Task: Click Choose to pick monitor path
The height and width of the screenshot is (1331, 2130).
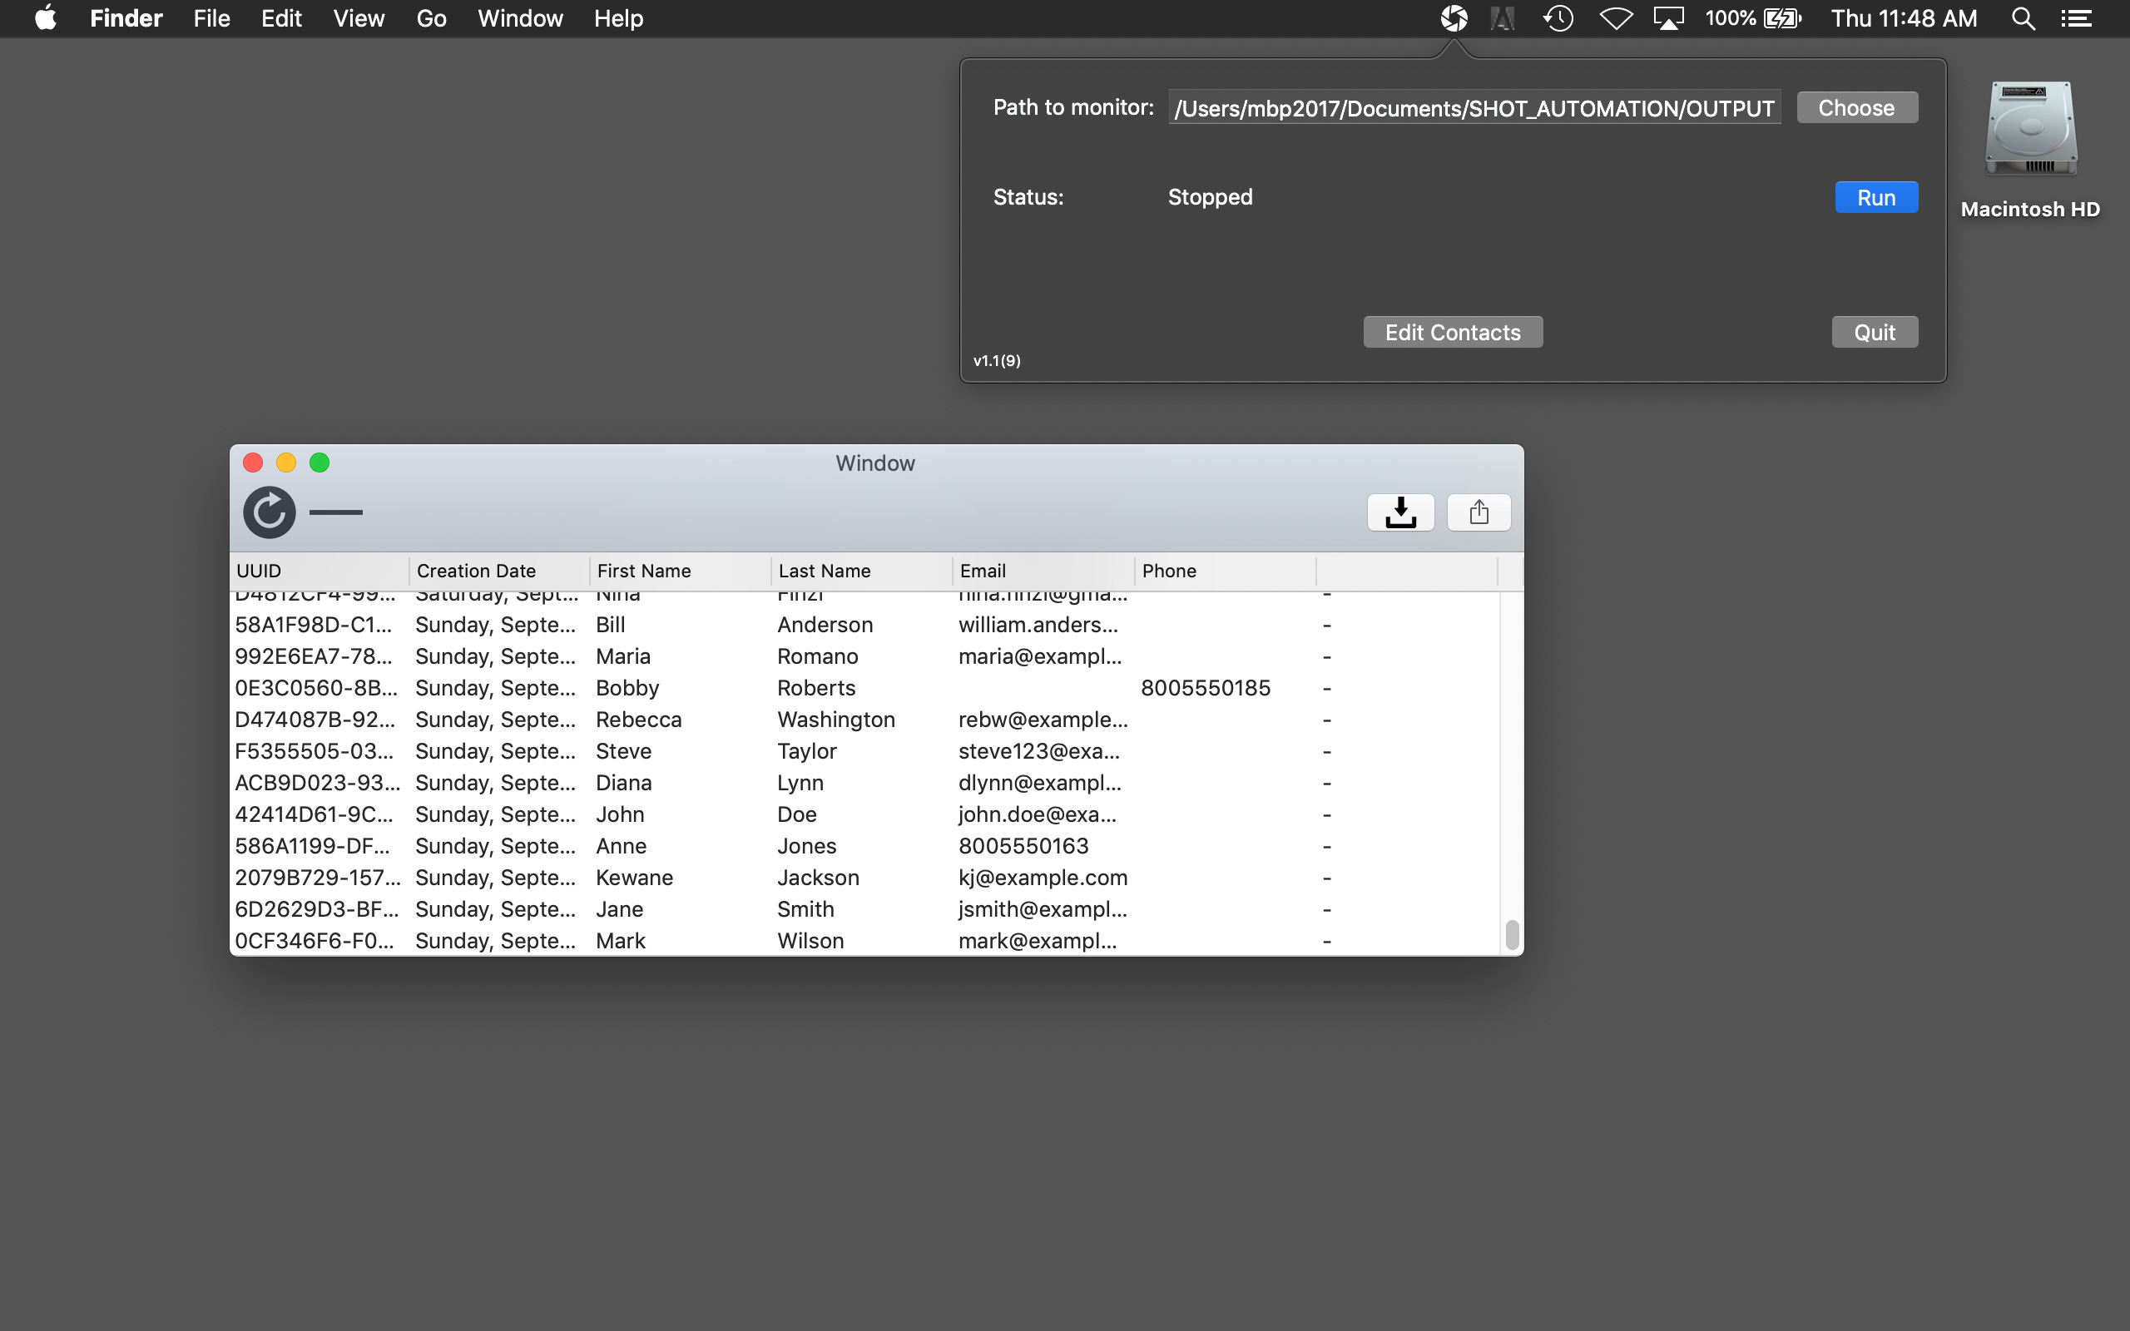Action: [x=1856, y=107]
